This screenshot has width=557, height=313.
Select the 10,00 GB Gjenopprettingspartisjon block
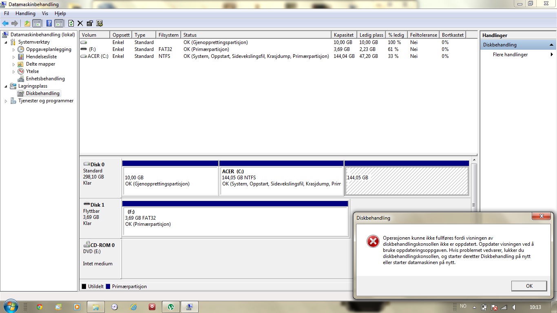point(170,178)
